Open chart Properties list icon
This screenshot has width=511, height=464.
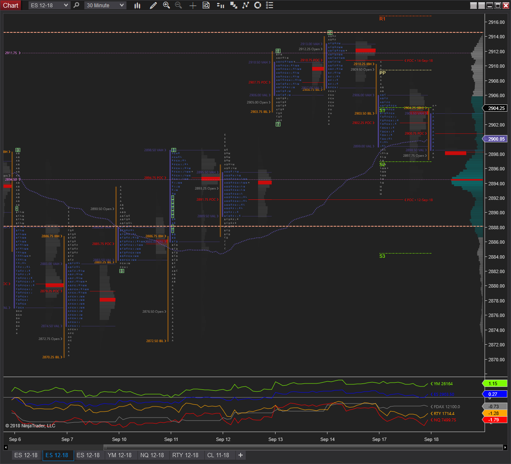[270, 5]
